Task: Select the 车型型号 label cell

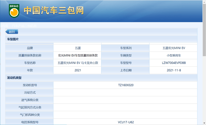Action: (x=125, y=63)
